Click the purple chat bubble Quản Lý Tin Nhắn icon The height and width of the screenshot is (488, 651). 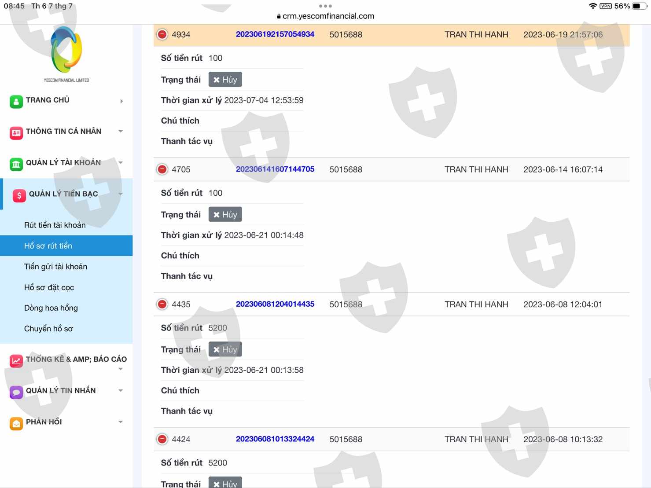coord(16,392)
